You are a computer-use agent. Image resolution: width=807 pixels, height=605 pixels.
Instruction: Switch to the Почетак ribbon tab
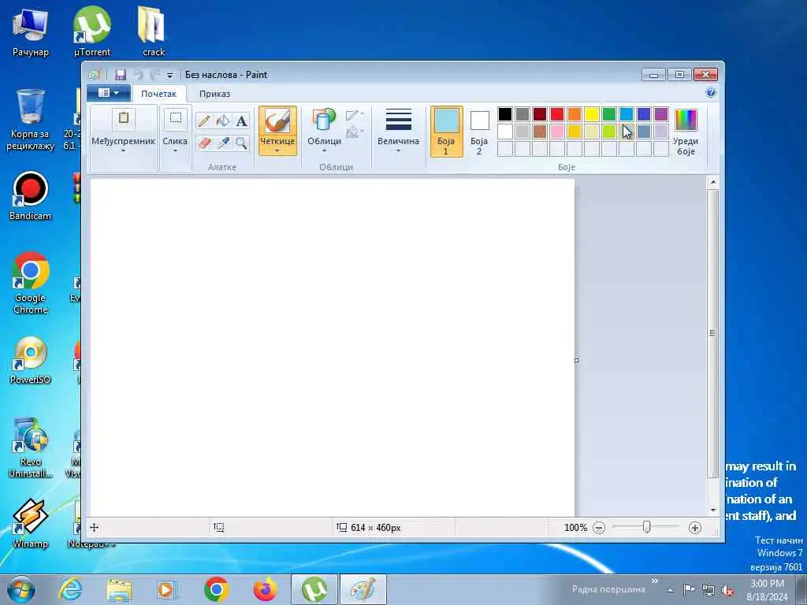[x=158, y=94]
